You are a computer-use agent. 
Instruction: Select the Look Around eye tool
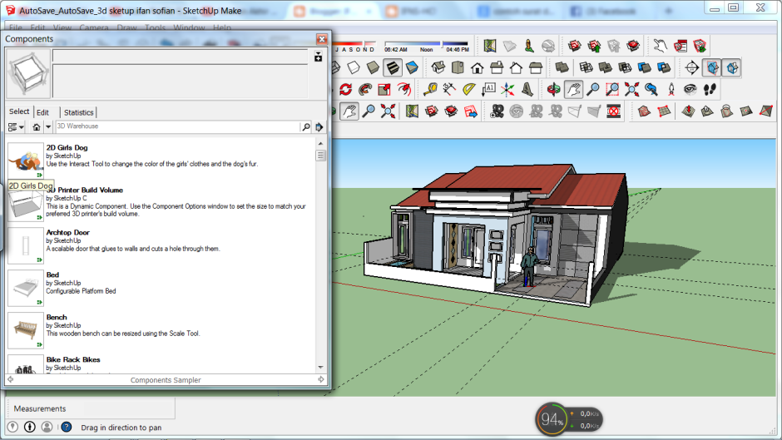point(690,89)
